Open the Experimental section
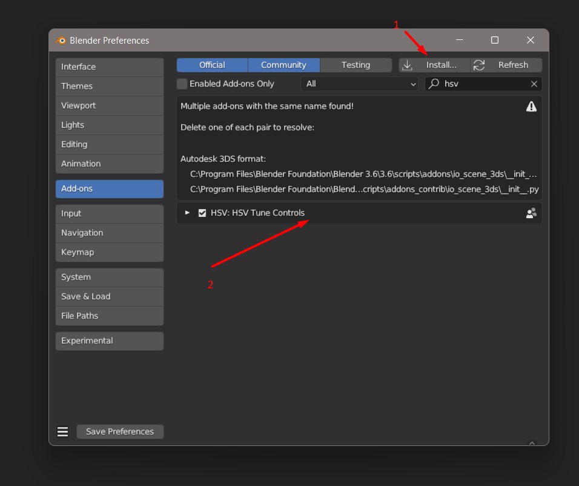Image resolution: width=579 pixels, height=486 pixels. pos(109,341)
